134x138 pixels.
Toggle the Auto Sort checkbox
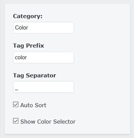(16, 104)
